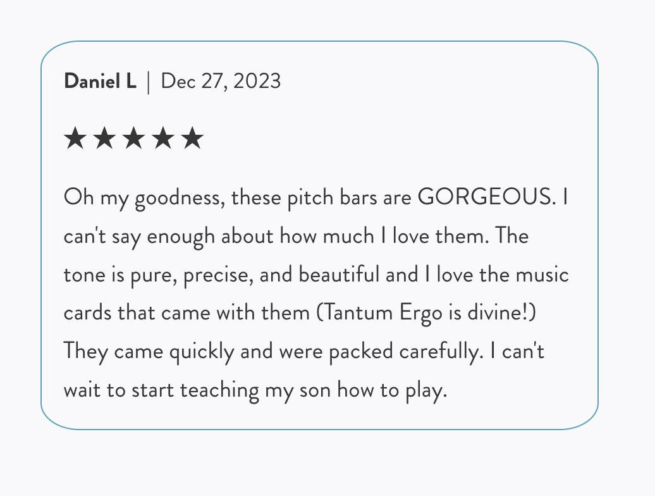Click the word GORGEOUS in the review
This screenshot has height=496, width=655.
coord(486,198)
